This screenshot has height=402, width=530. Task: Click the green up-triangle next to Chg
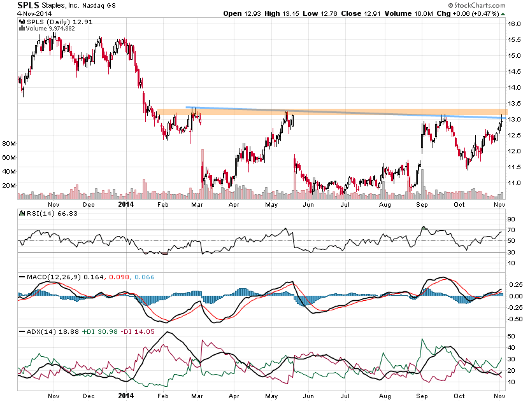503,14
